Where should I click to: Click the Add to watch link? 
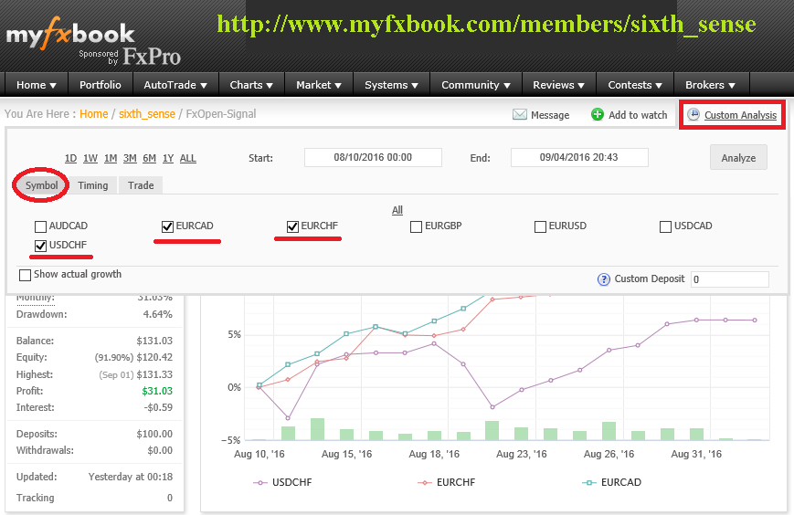tap(638, 115)
